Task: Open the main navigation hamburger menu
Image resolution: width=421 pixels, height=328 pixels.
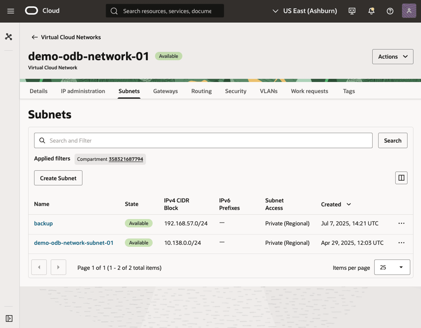Action: pos(10,11)
